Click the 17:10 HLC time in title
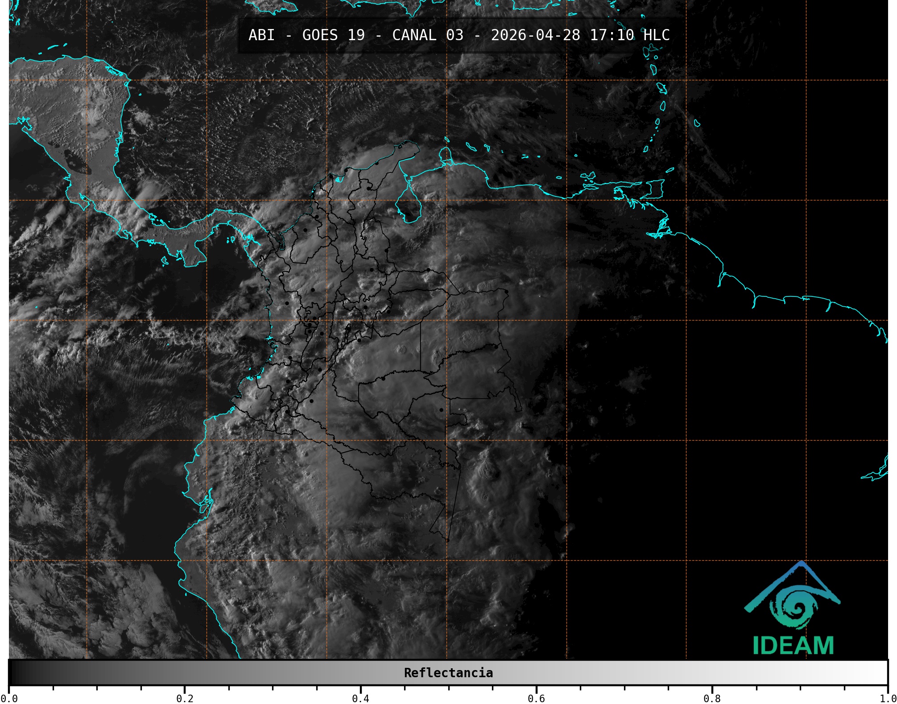This screenshot has width=897, height=704. pos(629,35)
